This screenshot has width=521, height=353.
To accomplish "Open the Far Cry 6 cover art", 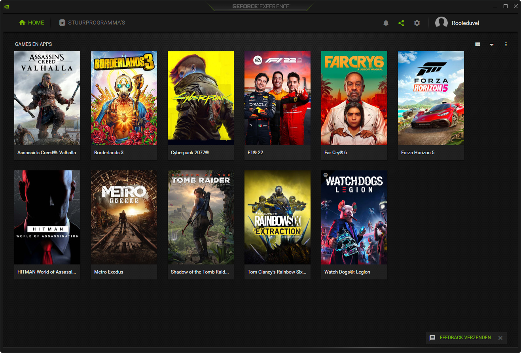I will [x=354, y=98].
